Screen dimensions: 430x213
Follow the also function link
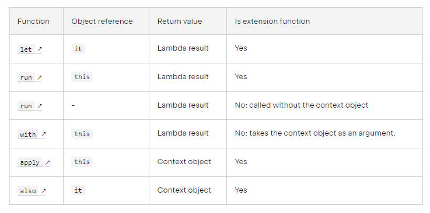(x=28, y=190)
